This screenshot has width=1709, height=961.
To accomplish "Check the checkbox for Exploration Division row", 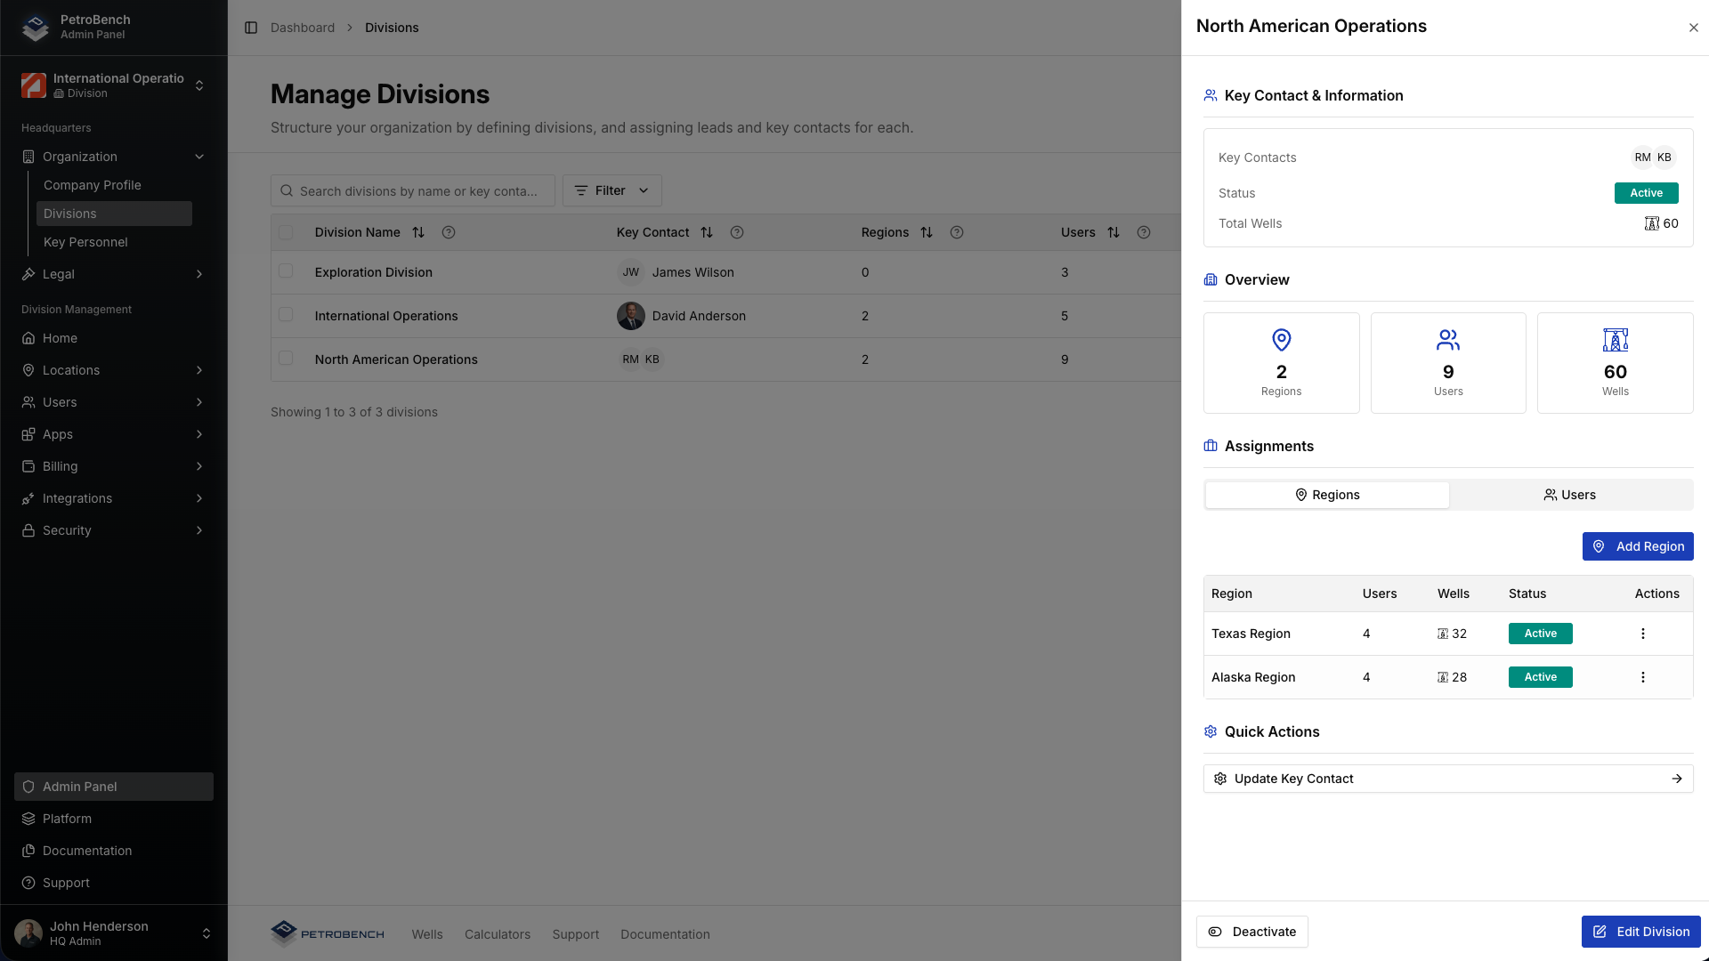I will coord(287,271).
